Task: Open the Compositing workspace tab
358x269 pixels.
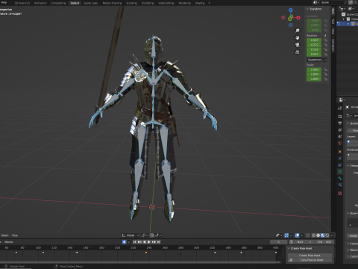Action: 58,3
